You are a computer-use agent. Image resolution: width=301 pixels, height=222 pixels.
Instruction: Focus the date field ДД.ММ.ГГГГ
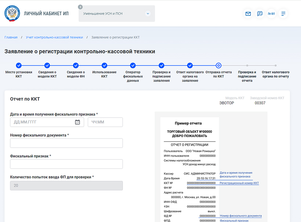click(42, 122)
